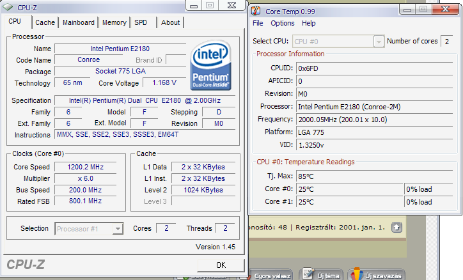Image resolution: width=463 pixels, height=280 pixels.
Task: Click the Technology value 65 nm
Action: pyautogui.click(x=73, y=83)
